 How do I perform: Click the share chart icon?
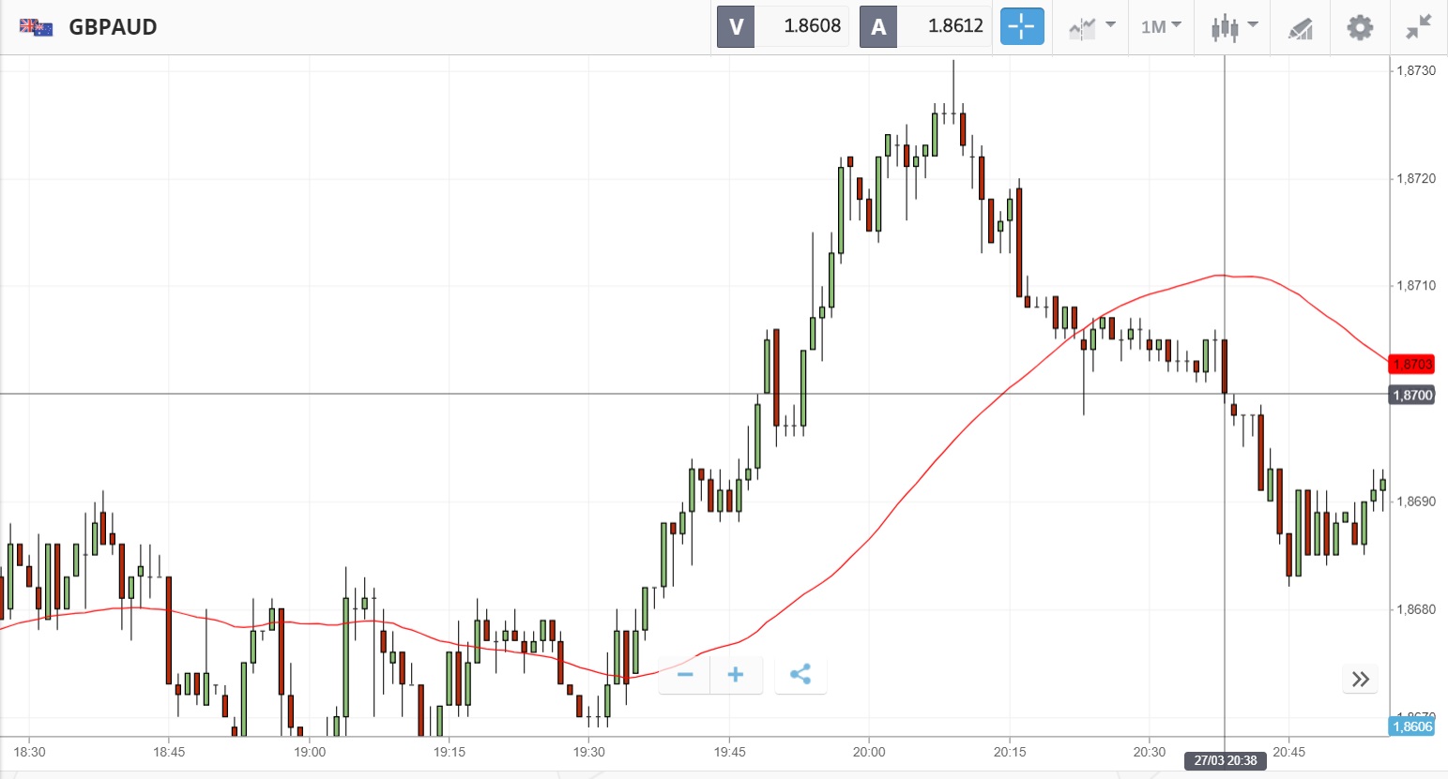click(x=800, y=674)
